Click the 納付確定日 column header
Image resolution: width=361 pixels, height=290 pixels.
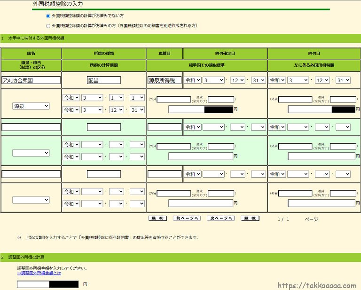click(225, 54)
